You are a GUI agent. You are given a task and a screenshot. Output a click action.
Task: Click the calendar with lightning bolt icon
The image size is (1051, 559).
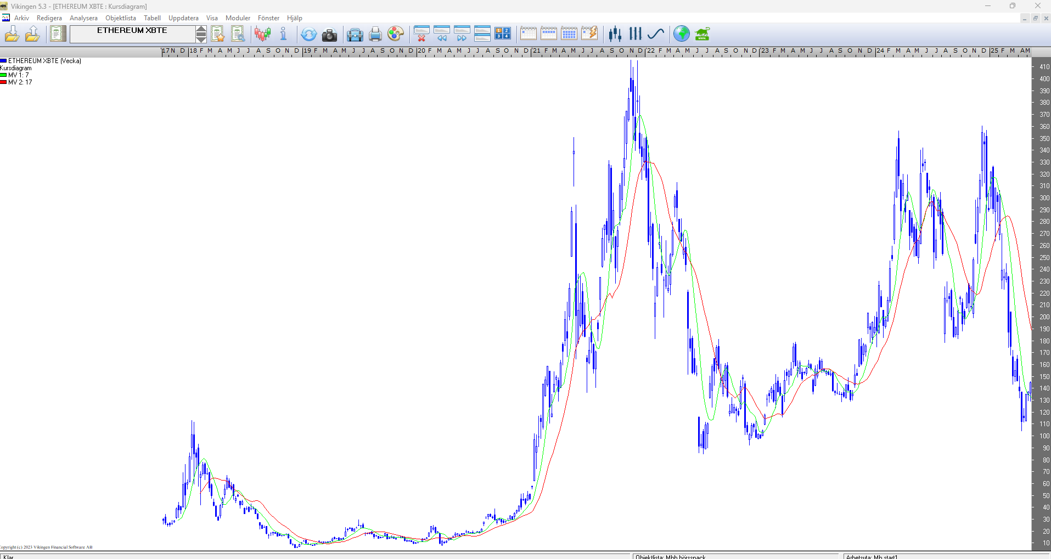coord(589,34)
